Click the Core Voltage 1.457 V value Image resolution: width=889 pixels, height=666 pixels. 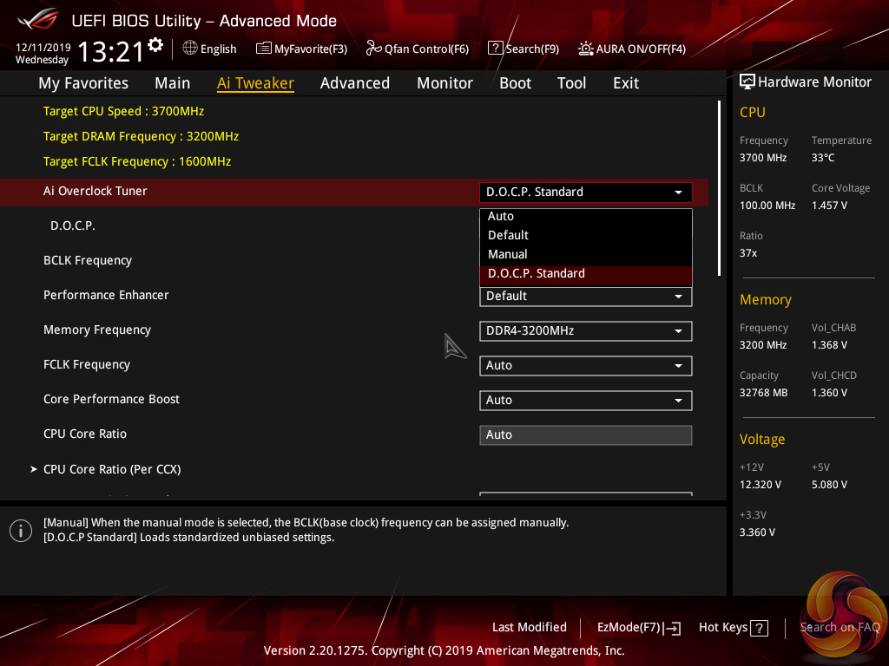point(829,205)
